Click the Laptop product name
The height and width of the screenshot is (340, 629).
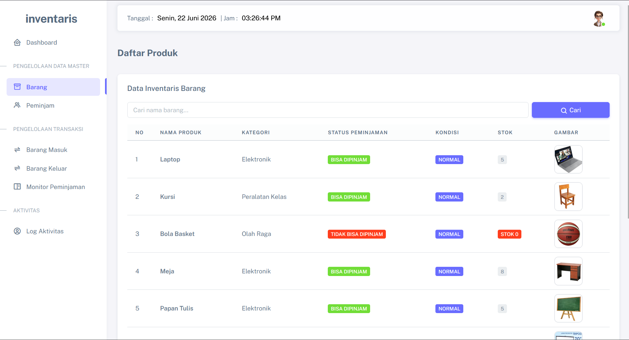[x=170, y=159]
